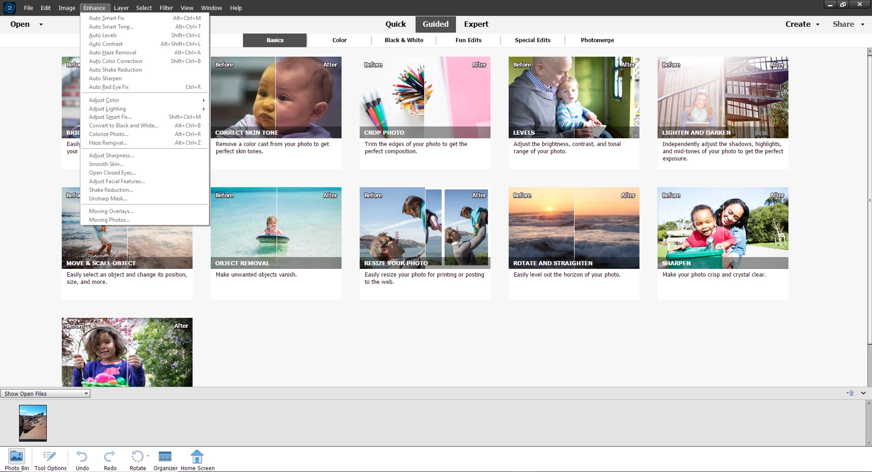The width and height of the screenshot is (872, 472).
Task: Select the Basics category tab
Action: [275, 40]
